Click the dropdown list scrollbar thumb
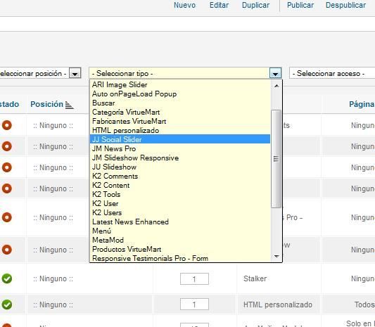The height and width of the screenshot is (327, 375). click(x=277, y=159)
